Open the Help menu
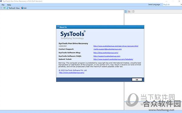Screen dimensions: 182x113 (x=9, y=5)
